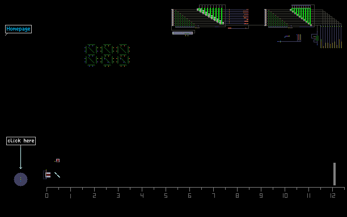The image size is (347, 217).
Task: Select the long grey box below left circuit
Action: point(183,33)
